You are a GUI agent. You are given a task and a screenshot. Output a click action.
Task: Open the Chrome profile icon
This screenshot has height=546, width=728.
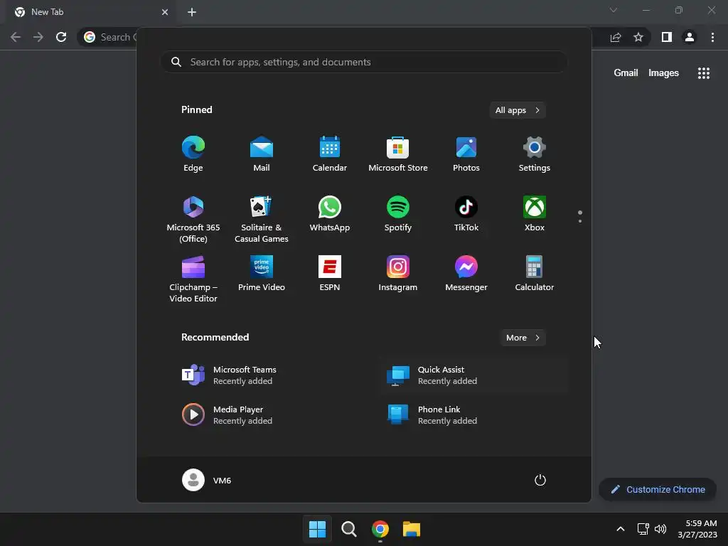pyautogui.click(x=690, y=37)
